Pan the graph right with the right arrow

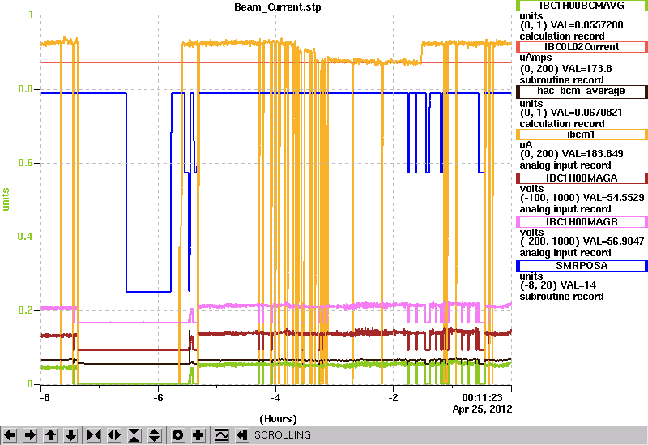(x=30, y=435)
